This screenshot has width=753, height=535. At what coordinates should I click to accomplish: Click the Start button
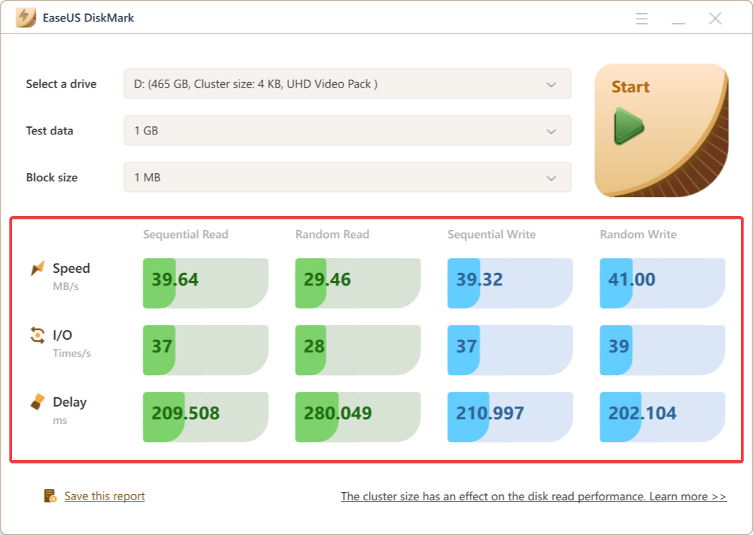click(x=661, y=130)
